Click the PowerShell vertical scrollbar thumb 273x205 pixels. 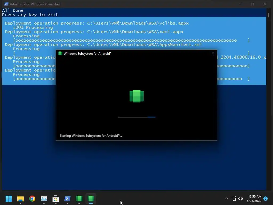[269, 15]
